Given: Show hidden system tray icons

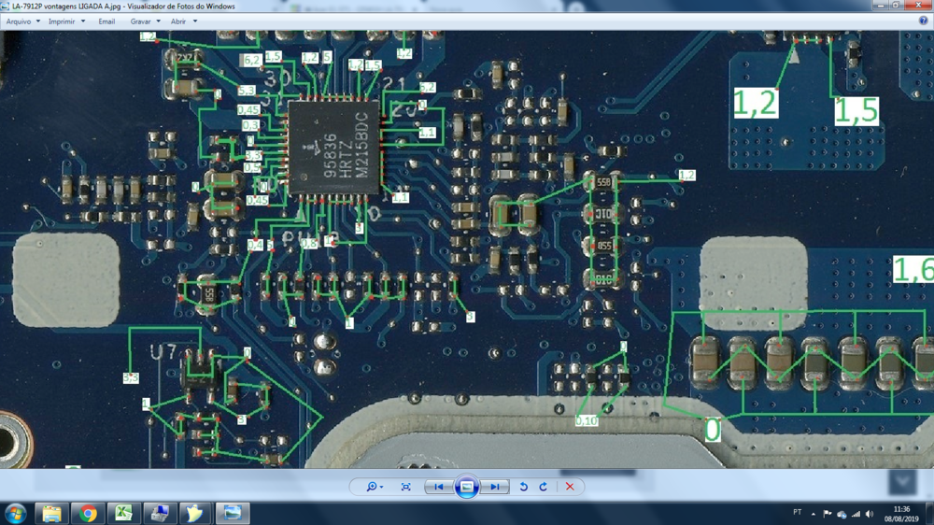Looking at the screenshot, I should tap(813, 514).
